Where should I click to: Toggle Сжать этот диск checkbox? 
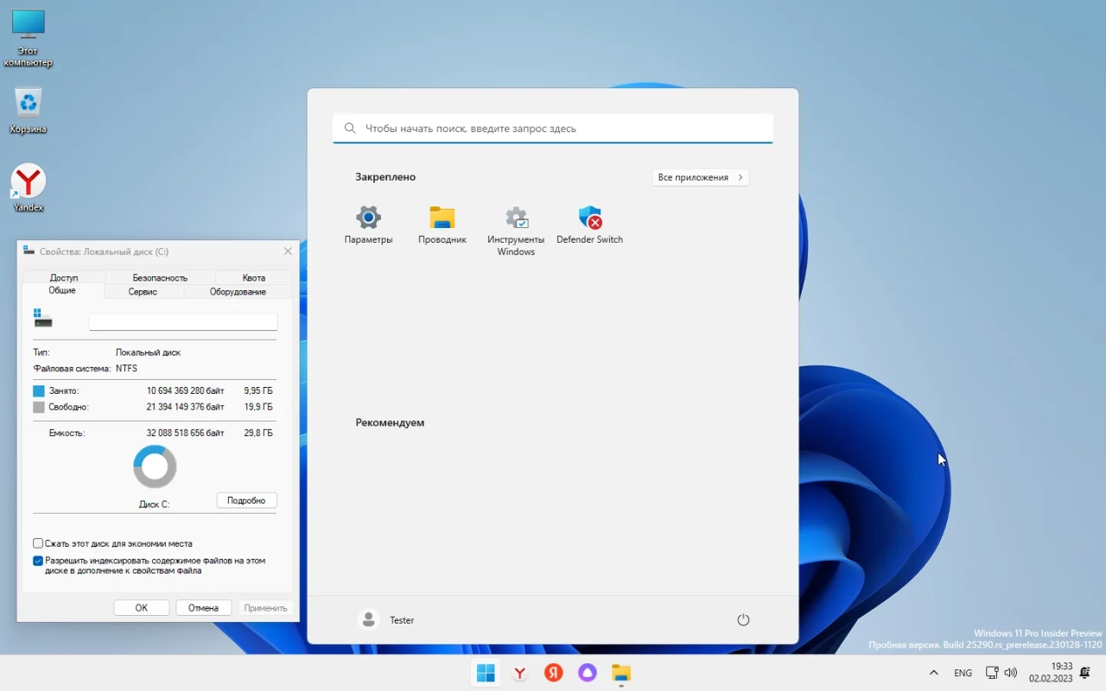click(38, 543)
